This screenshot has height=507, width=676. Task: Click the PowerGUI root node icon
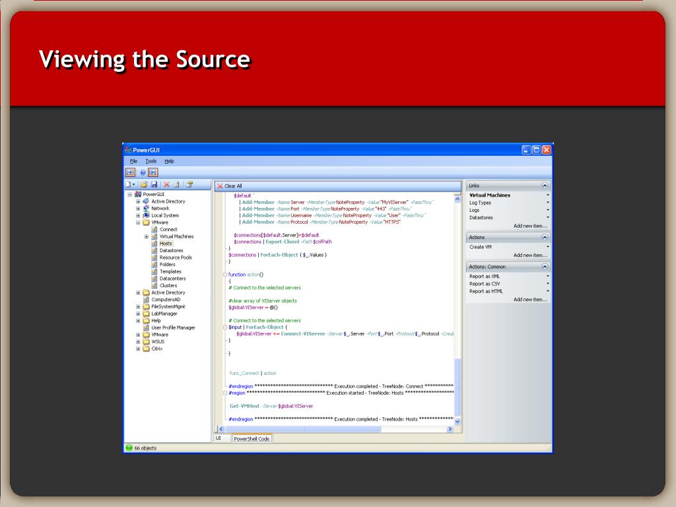click(x=138, y=195)
